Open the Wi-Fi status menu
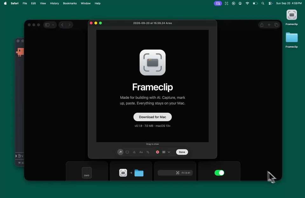 coord(247,3)
